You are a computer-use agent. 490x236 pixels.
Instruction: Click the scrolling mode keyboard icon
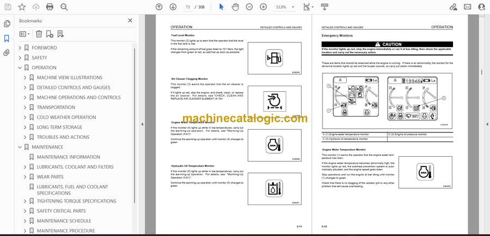point(324,7)
